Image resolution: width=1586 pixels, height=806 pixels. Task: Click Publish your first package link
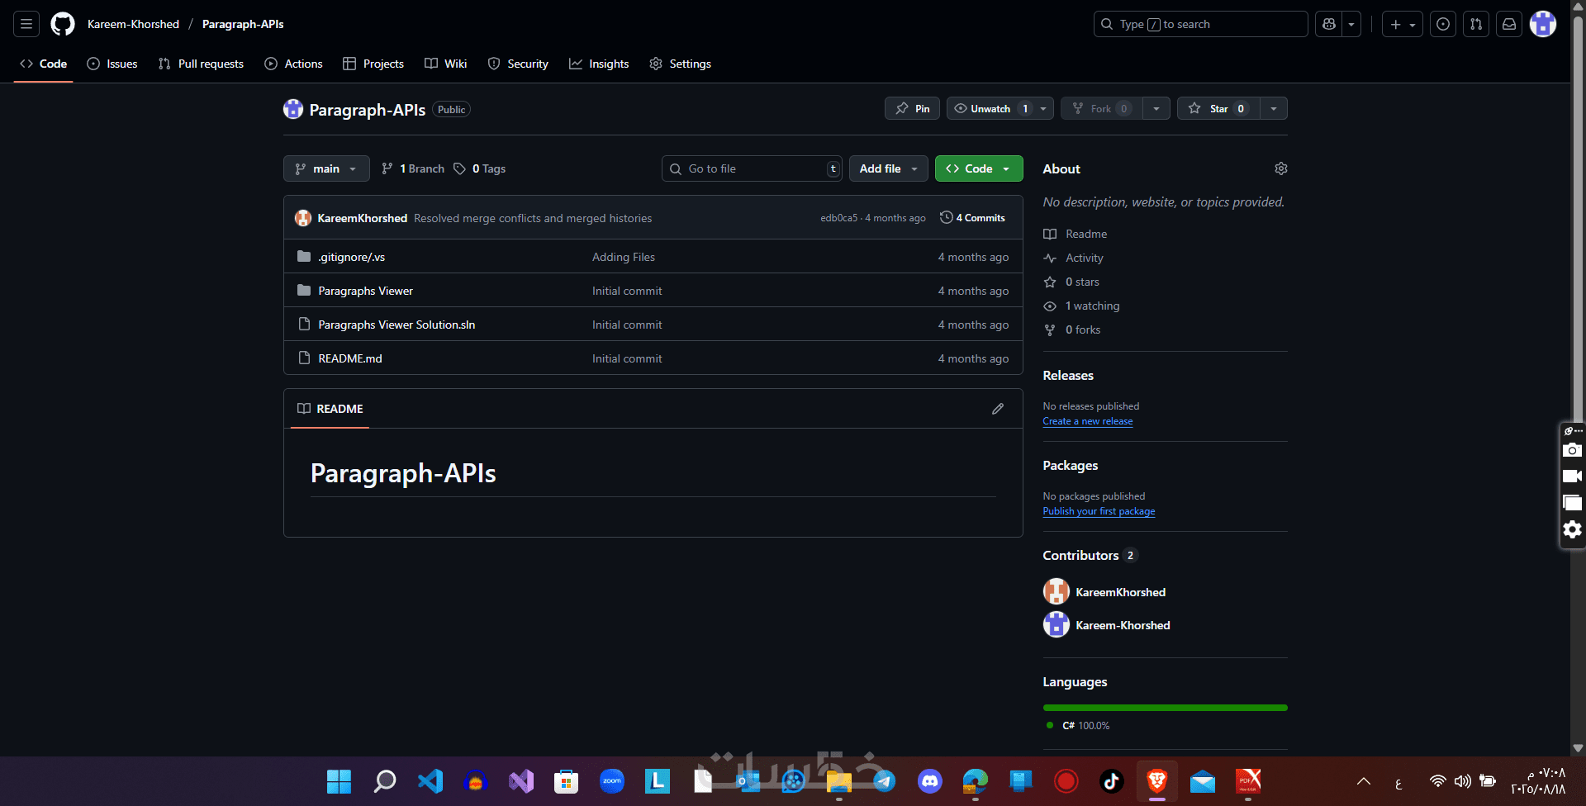[1099, 511]
